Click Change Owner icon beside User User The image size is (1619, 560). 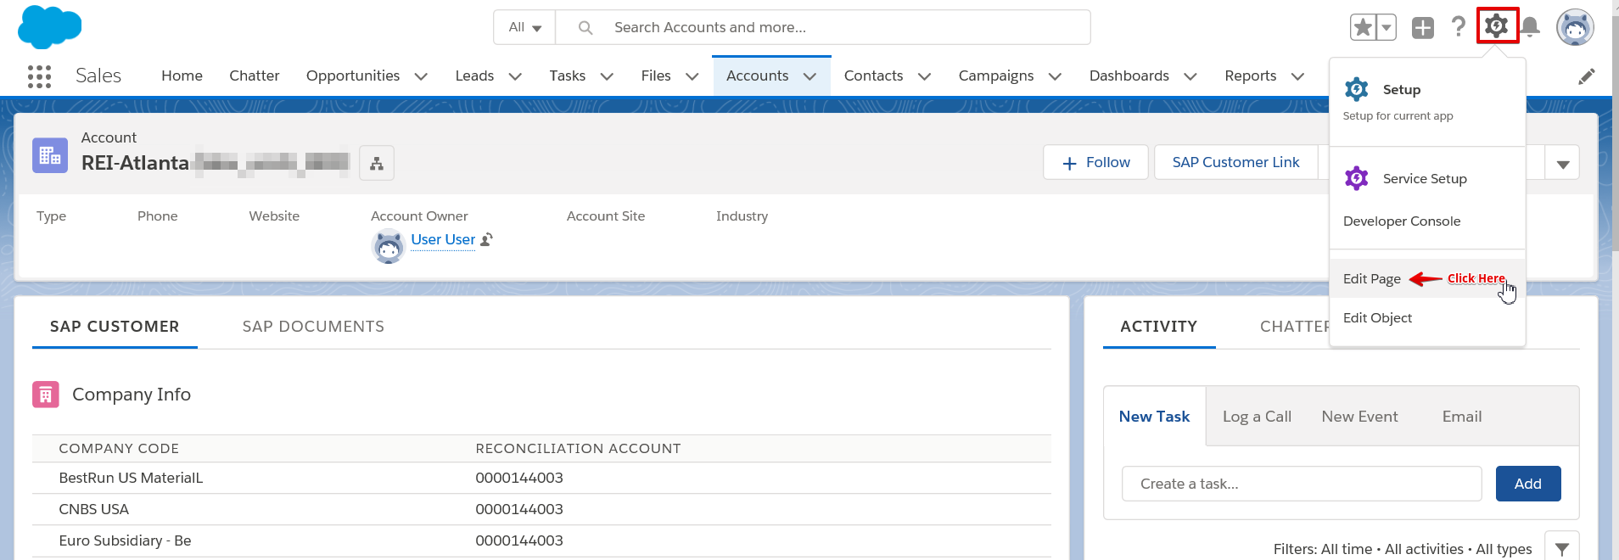(486, 240)
